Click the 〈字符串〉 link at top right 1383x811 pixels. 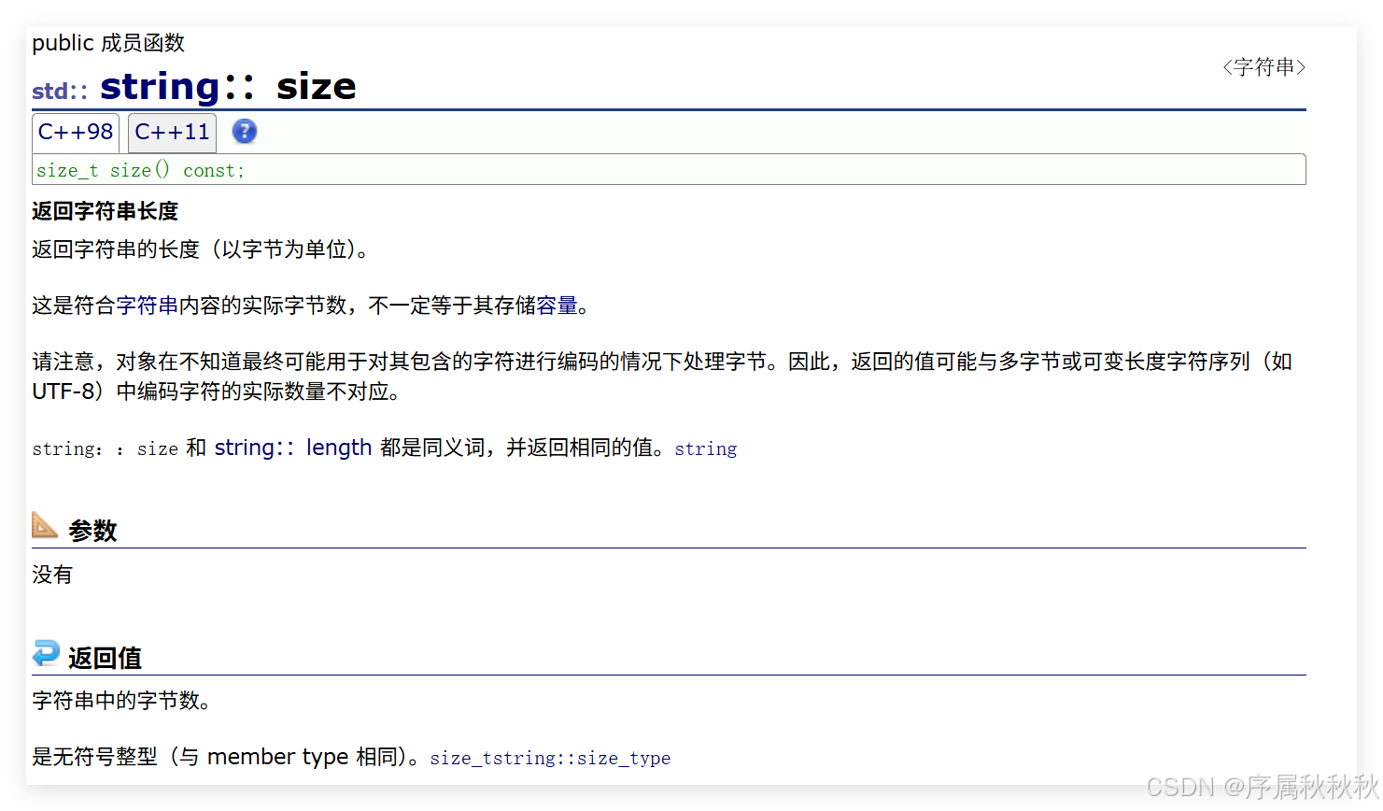(1263, 66)
